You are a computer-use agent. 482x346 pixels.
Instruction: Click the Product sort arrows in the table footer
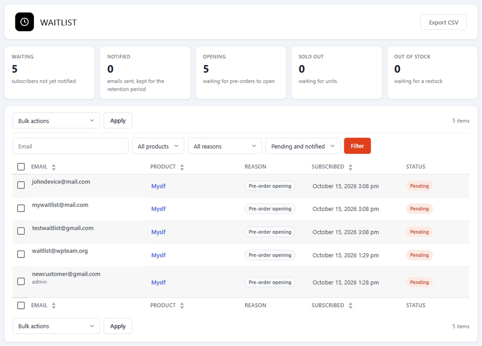pyautogui.click(x=182, y=305)
